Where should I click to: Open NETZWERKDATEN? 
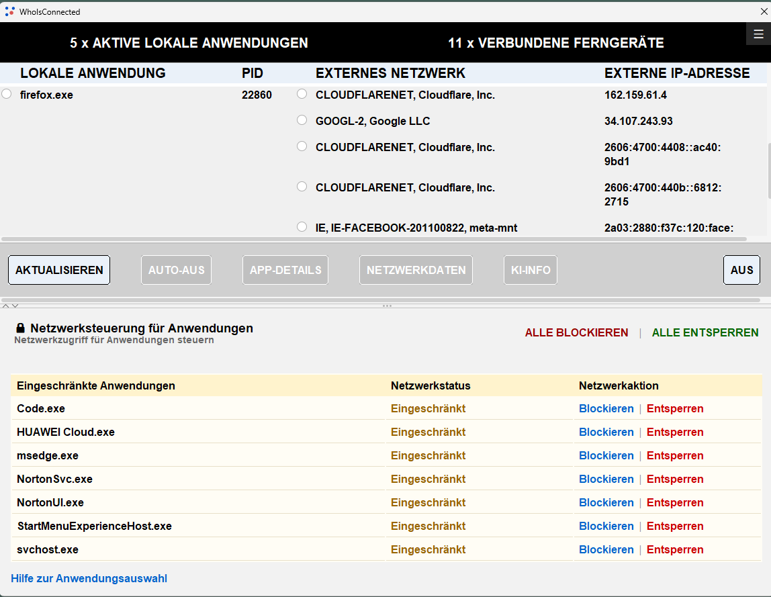[x=416, y=270]
